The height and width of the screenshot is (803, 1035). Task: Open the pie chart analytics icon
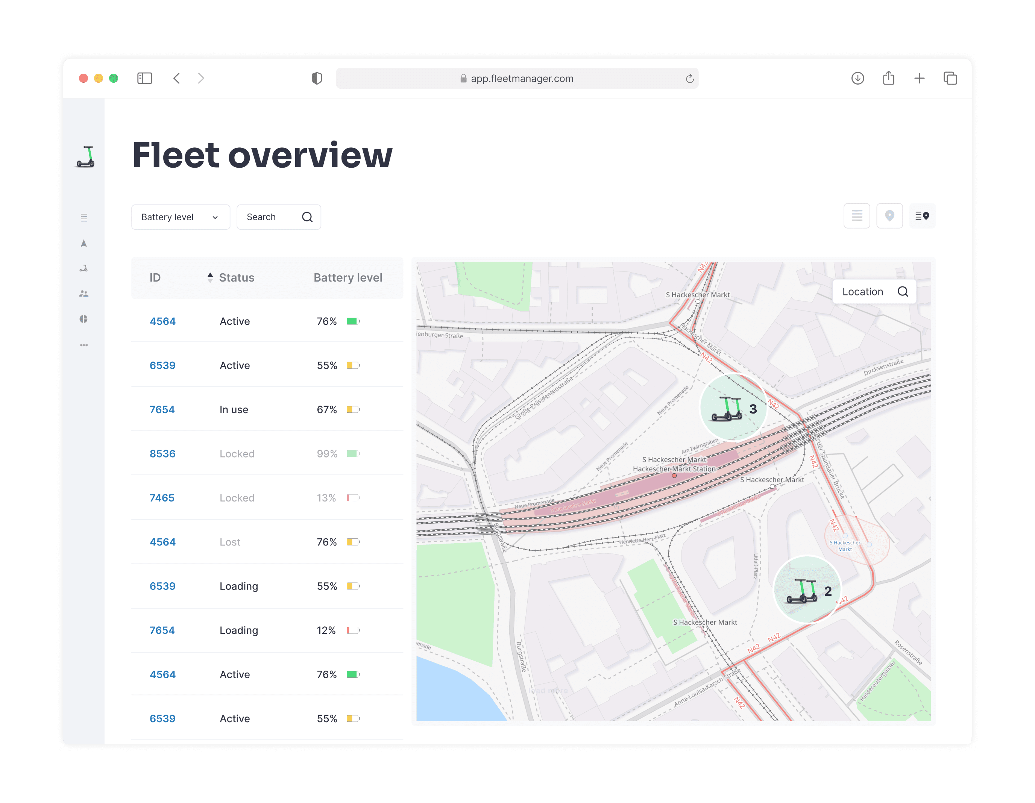(84, 319)
